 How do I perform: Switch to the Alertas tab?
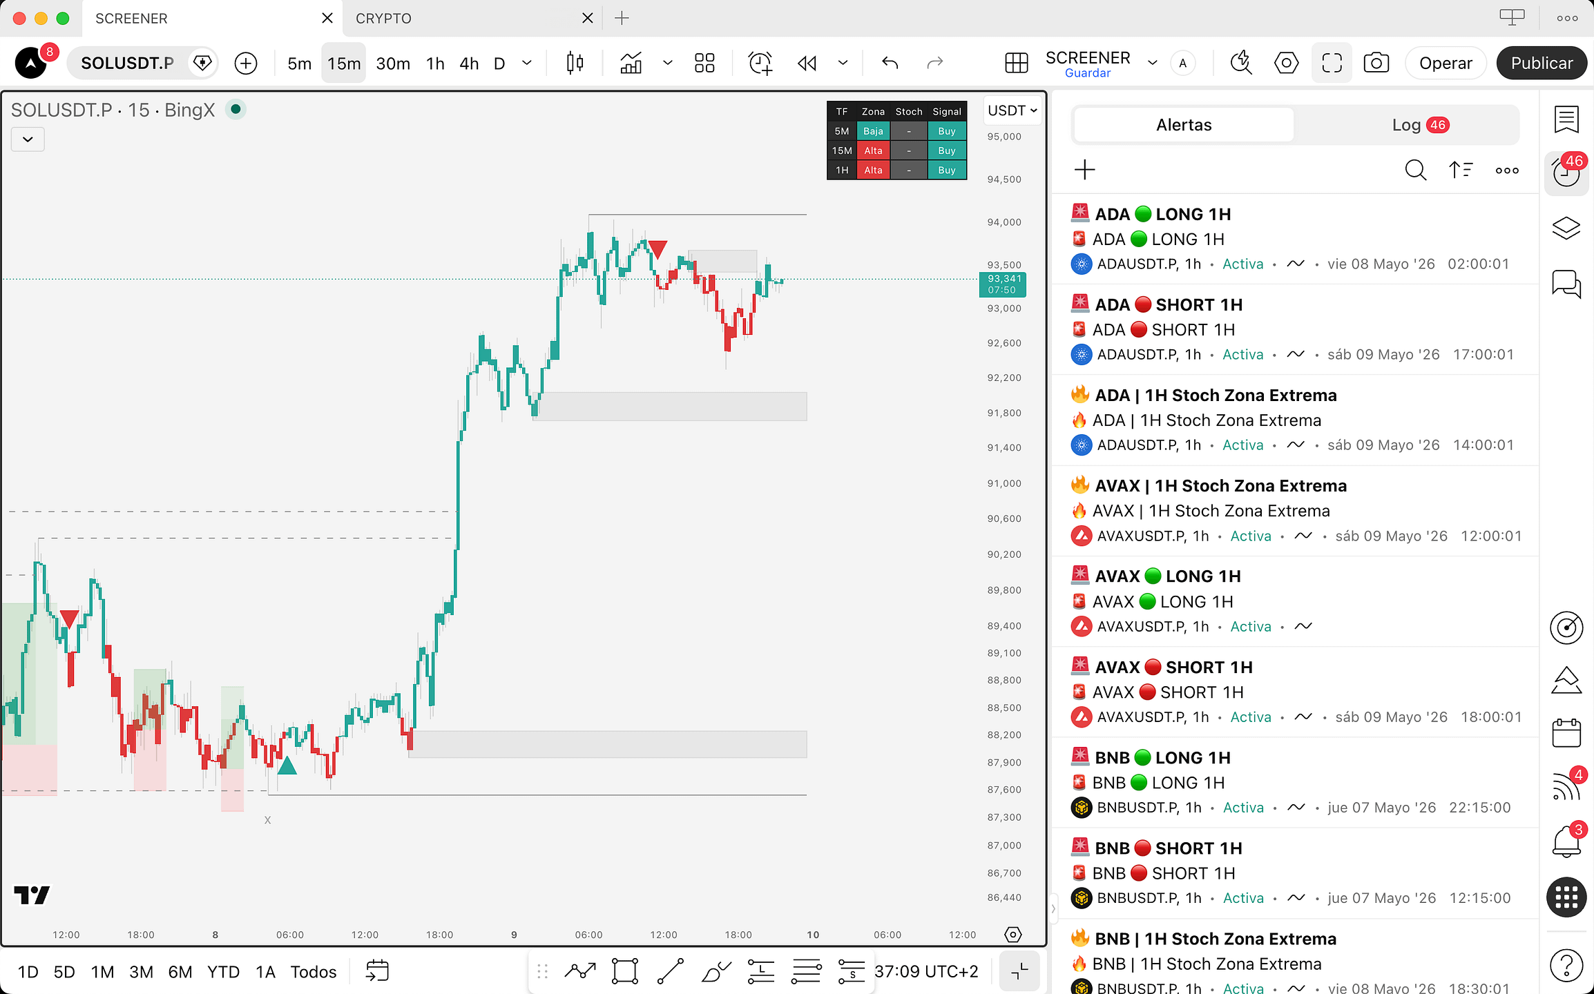point(1184,125)
